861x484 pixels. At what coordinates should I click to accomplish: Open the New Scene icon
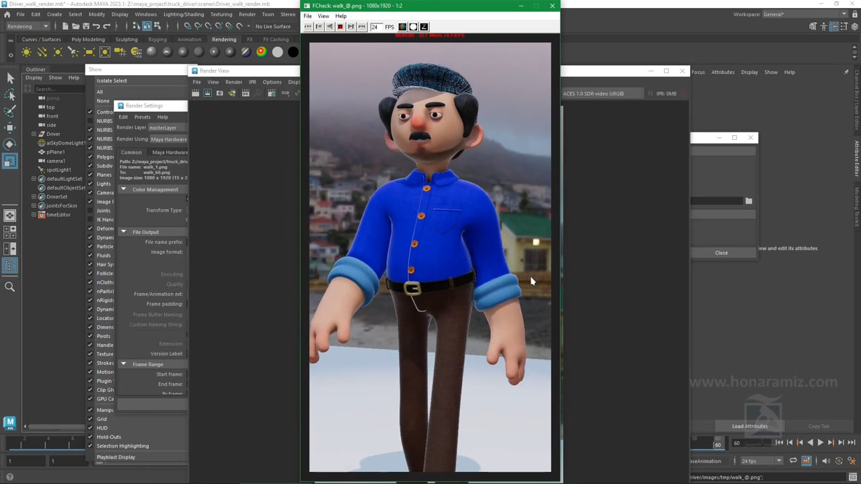65,26
